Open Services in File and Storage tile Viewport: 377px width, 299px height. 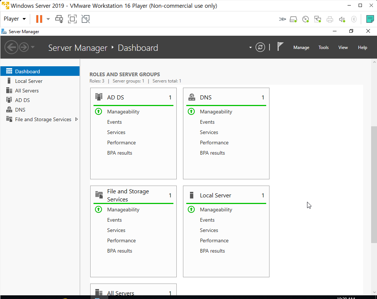[x=116, y=230]
